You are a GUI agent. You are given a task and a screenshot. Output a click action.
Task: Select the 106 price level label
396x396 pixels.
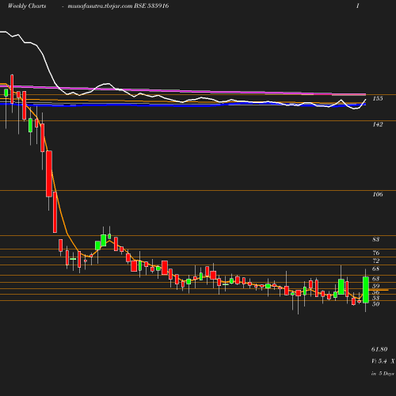click(378, 194)
